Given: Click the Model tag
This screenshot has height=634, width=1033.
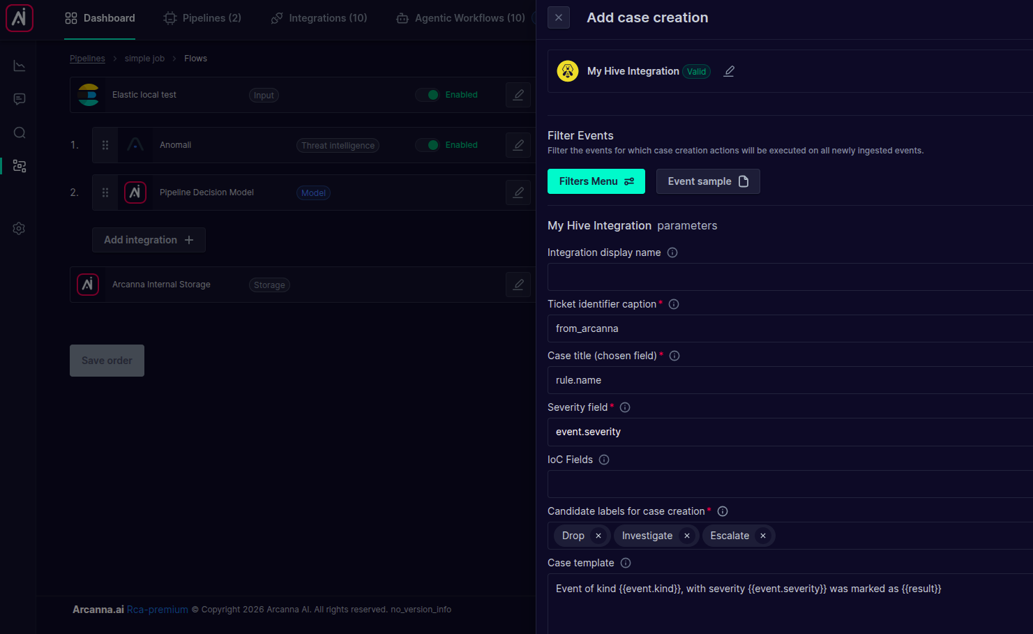Looking at the screenshot, I should (x=313, y=193).
